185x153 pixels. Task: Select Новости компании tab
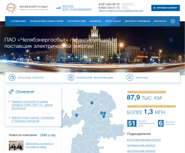click(x=23, y=135)
